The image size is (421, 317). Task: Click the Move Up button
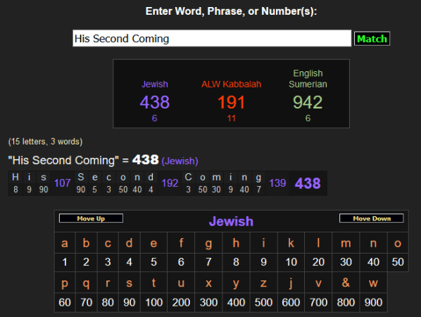[x=91, y=218]
